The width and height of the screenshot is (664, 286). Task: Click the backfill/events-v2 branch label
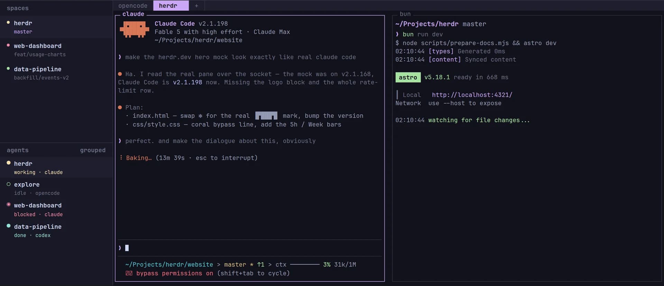pos(41,78)
